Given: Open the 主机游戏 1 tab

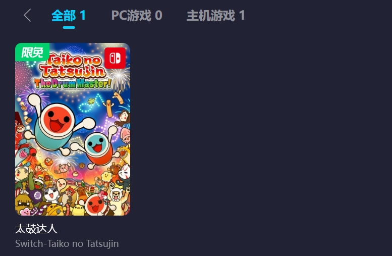Looking at the screenshot, I should pos(216,16).
